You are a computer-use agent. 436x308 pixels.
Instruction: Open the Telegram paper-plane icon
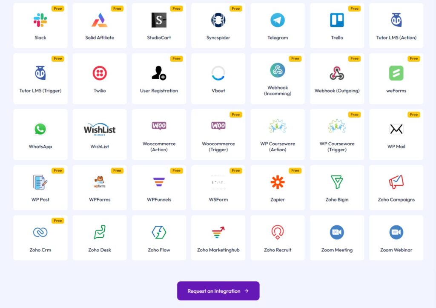[278, 20]
